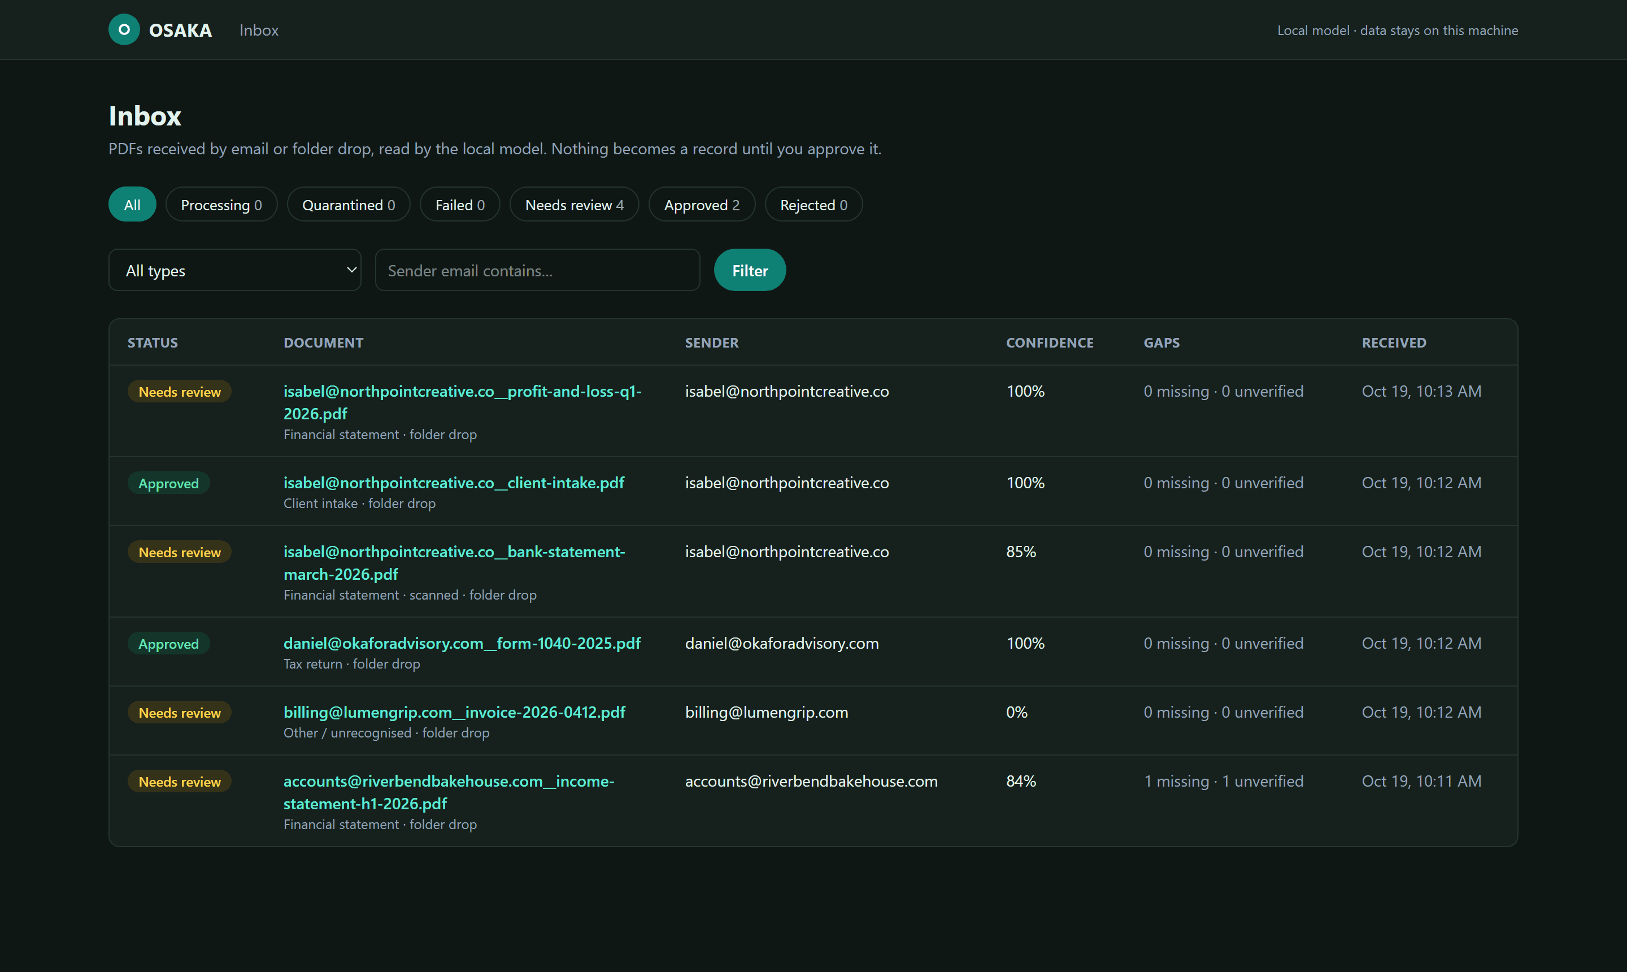Image resolution: width=1627 pixels, height=972 pixels.
Task: Expand the All types dropdown
Action: [234, 270]
